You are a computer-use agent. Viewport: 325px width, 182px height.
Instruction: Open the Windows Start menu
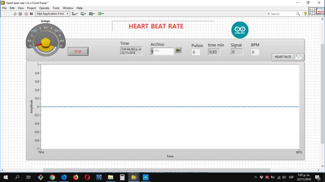pyautogui.click(x=6, y=177)
